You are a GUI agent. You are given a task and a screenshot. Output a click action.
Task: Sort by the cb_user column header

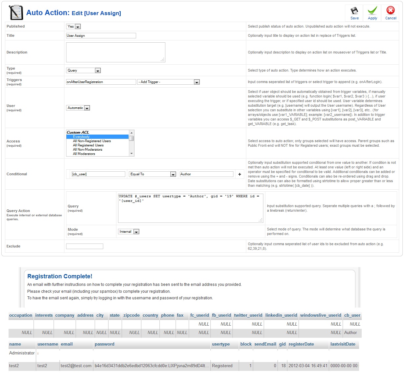pyautogui.click(x=352, y=315)
